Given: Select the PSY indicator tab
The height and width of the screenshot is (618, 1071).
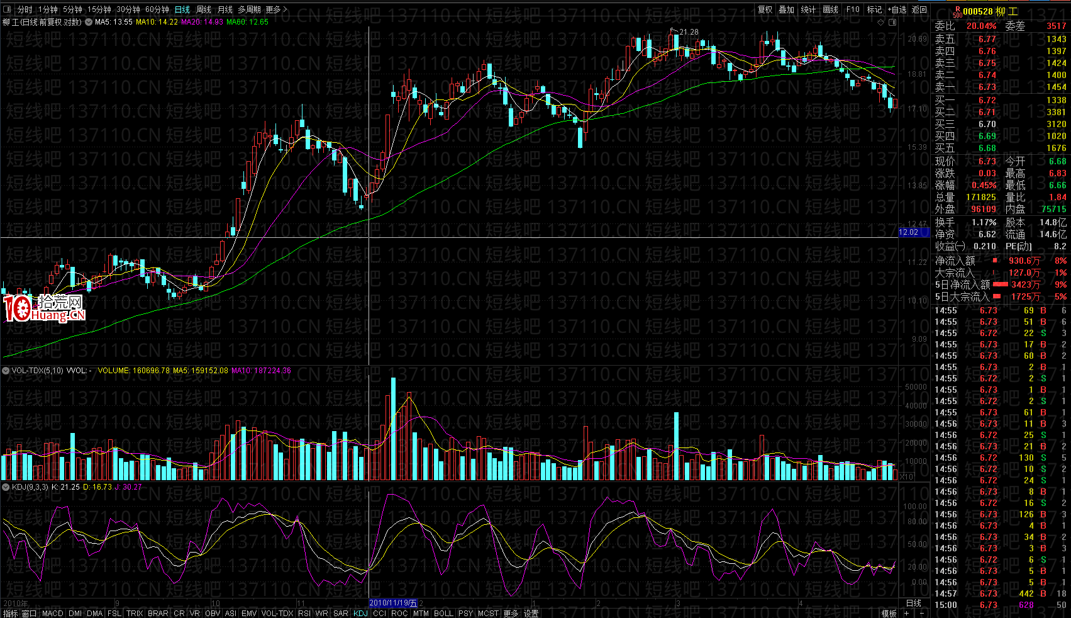Looking at the screenshot, I should click(465, 613).
